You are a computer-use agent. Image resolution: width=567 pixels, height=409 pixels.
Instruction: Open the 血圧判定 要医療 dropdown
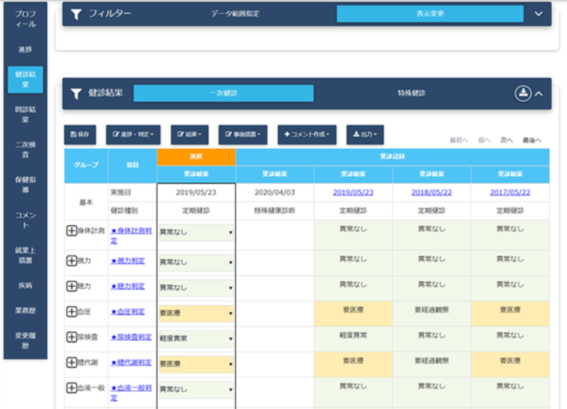tap(196, 314)
